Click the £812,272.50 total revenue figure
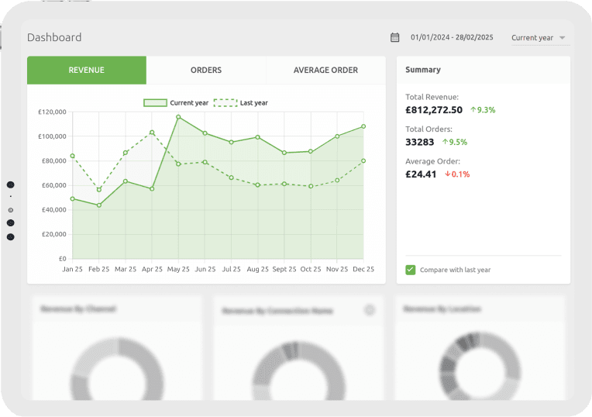This screenshot has width=592, height=417. click(434, 110)
